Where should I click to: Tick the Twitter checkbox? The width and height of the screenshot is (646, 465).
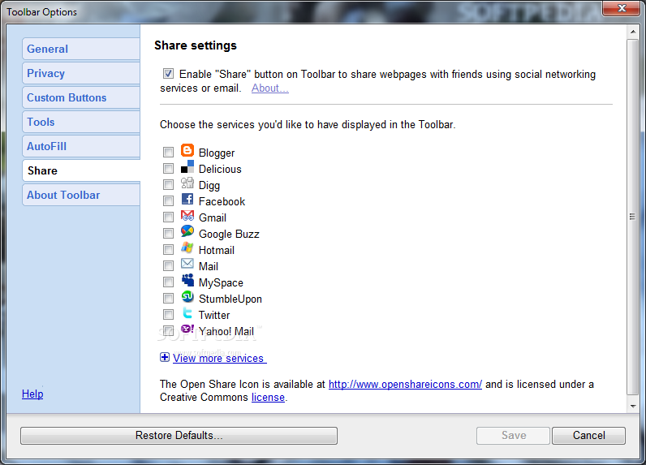(168, 315)
